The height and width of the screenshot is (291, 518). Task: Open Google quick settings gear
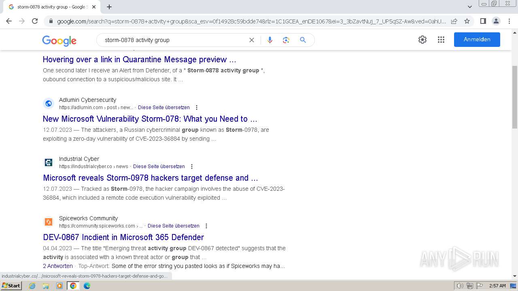pyautogui.click(x=422, y=40)
